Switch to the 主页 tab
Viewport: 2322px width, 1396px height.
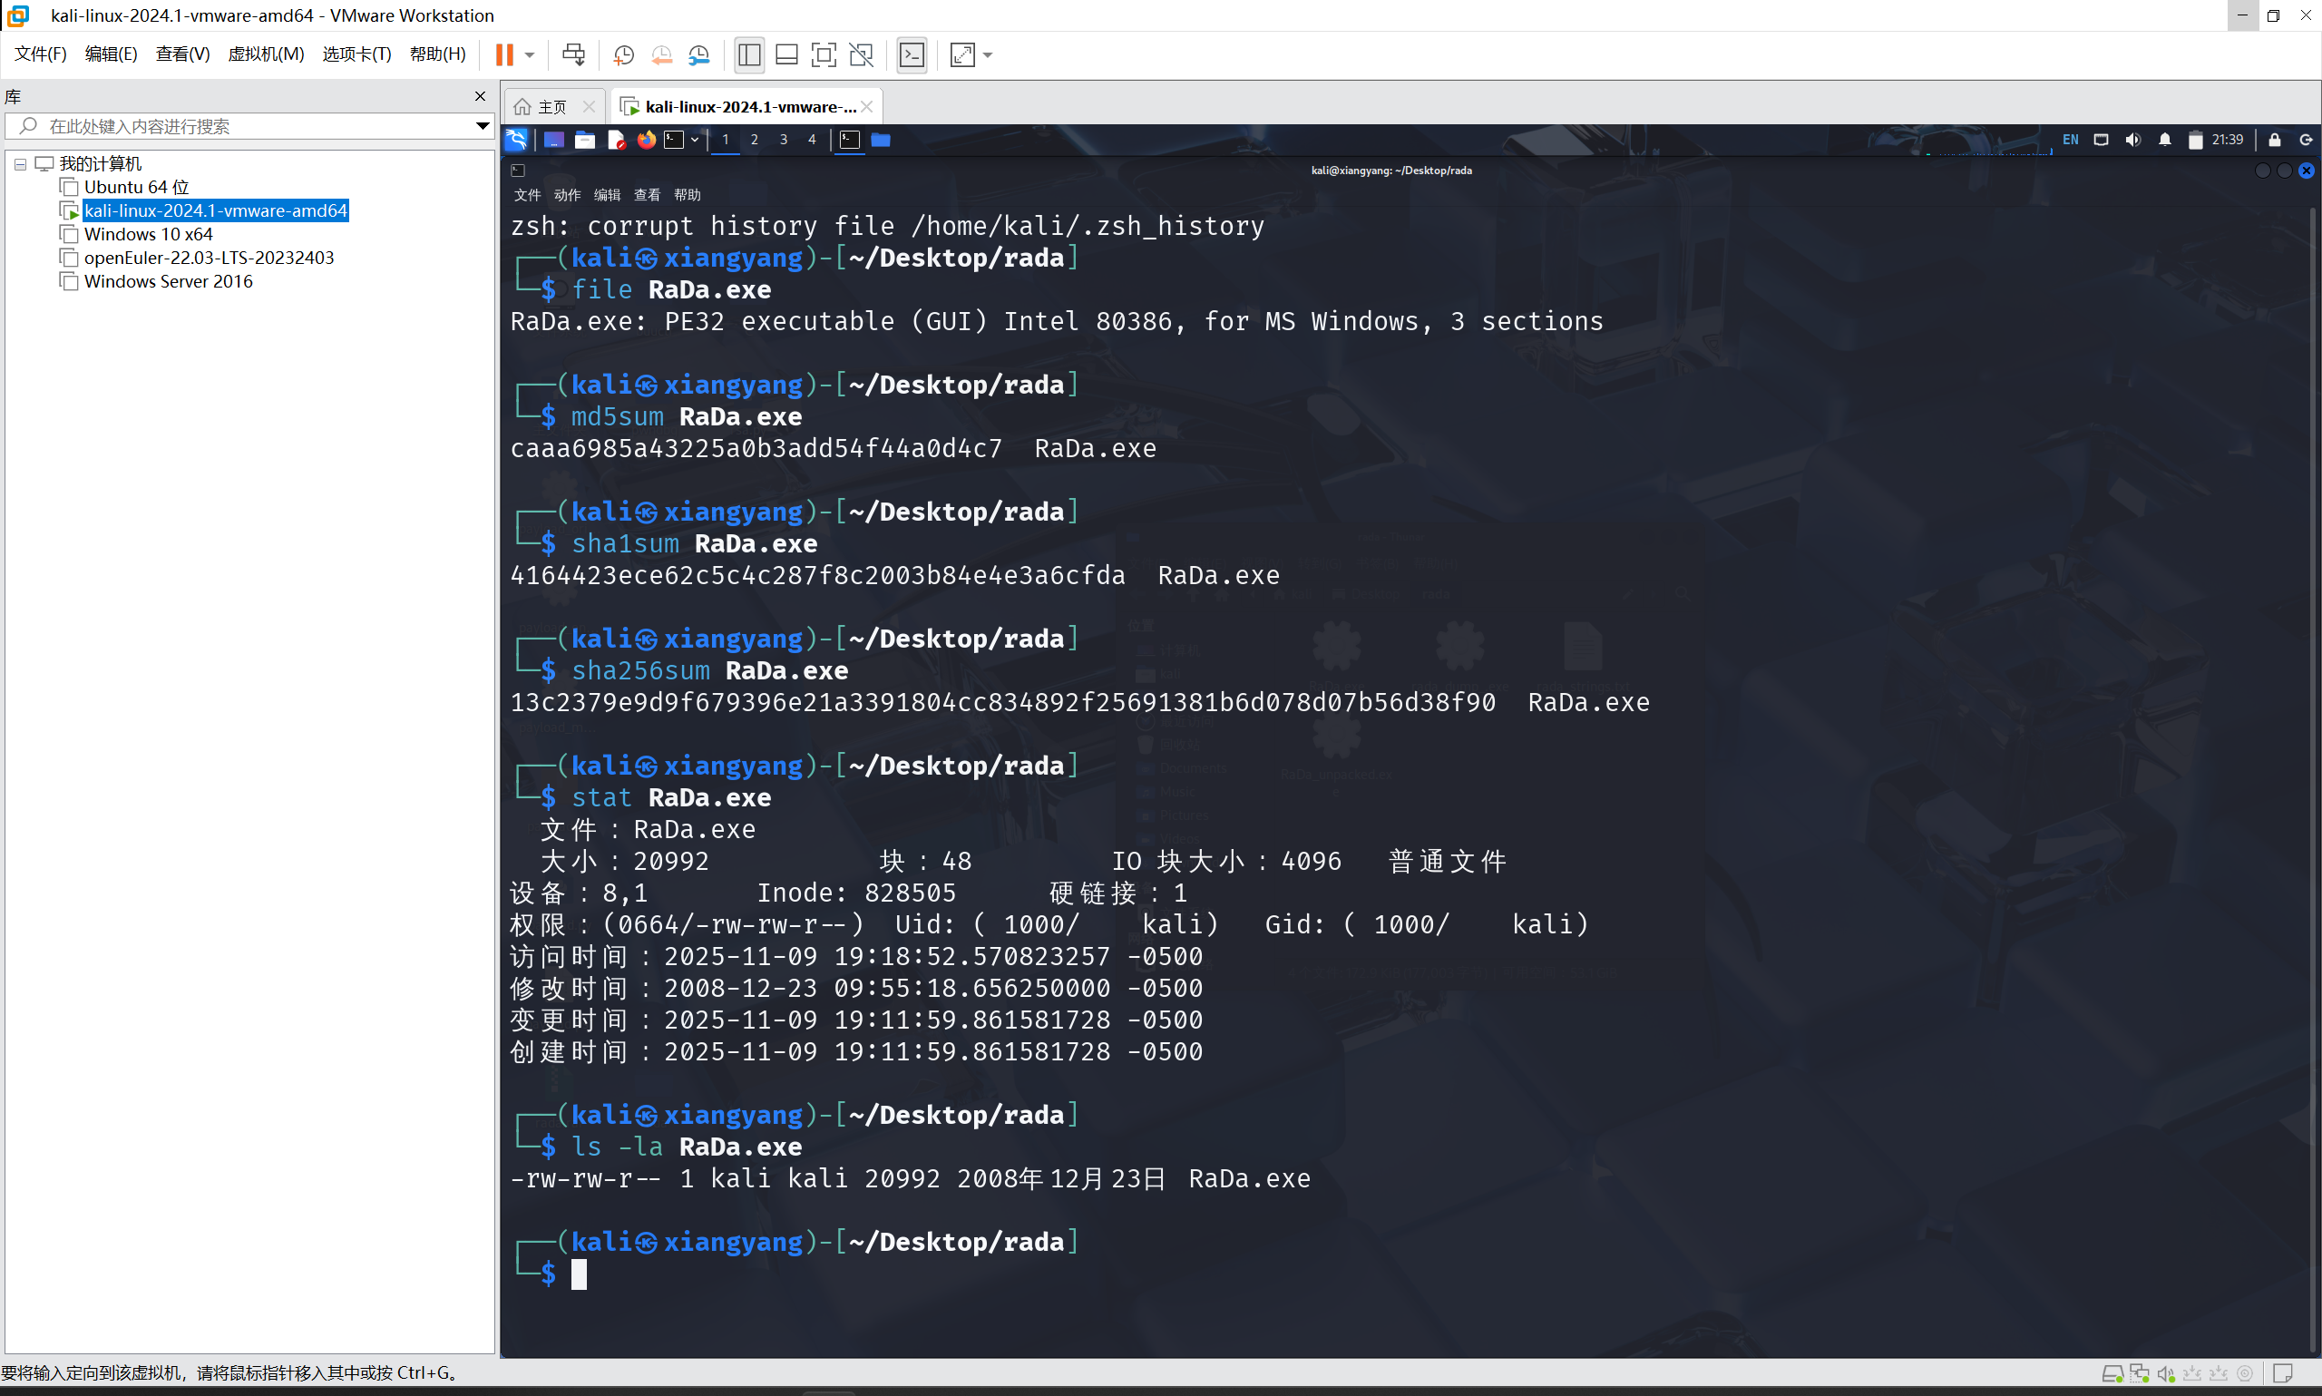click(551, 107)
